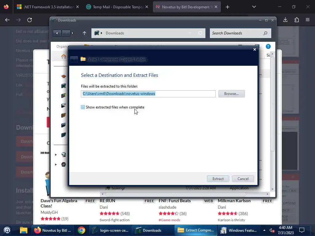Launch Google Chrome from the taskbar
Viewport: 315px width, 236px height.
point(81,230)
